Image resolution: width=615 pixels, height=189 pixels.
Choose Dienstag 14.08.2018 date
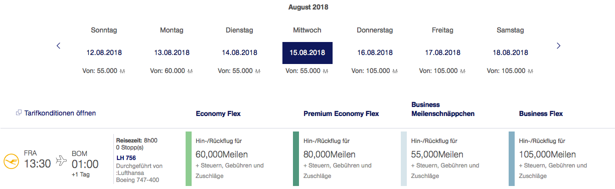pos(239,52)
